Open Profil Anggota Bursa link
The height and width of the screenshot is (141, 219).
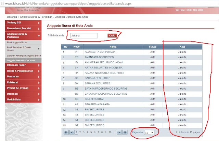[x=17, y=43]
